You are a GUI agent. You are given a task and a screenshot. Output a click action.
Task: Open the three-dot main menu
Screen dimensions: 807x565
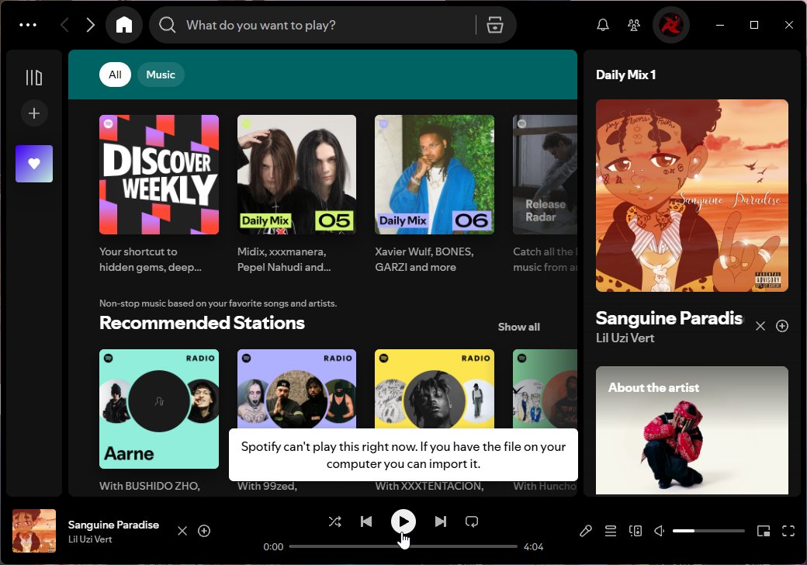click(x=28, y=25)
